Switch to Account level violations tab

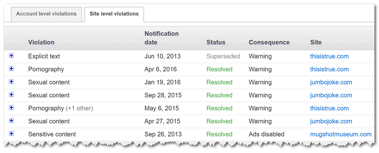click(47, 14)
